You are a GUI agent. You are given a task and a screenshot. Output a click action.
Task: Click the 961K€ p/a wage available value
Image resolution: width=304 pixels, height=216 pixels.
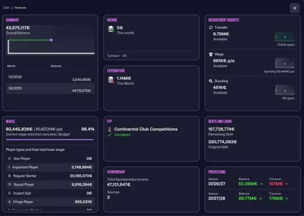click(x=224, y=61)
